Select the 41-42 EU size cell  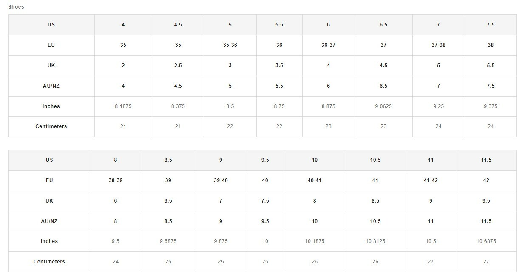431,180
